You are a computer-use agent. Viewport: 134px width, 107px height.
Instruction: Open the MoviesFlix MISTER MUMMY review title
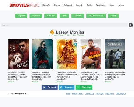coord(91,76)
